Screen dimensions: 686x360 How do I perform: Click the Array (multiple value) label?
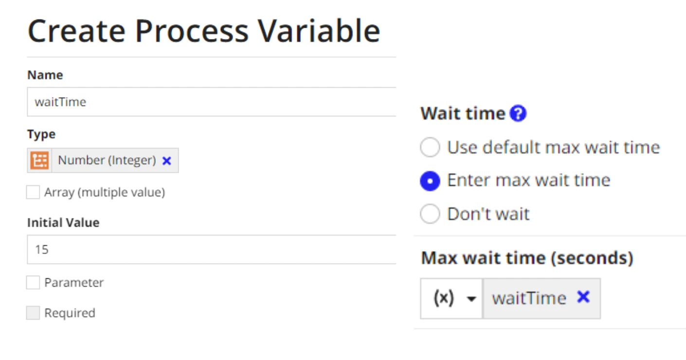[105, 193]
